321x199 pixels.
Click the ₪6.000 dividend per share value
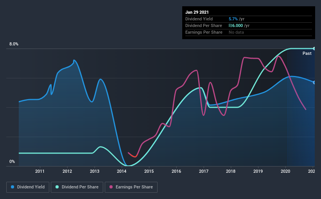[236, 25]
